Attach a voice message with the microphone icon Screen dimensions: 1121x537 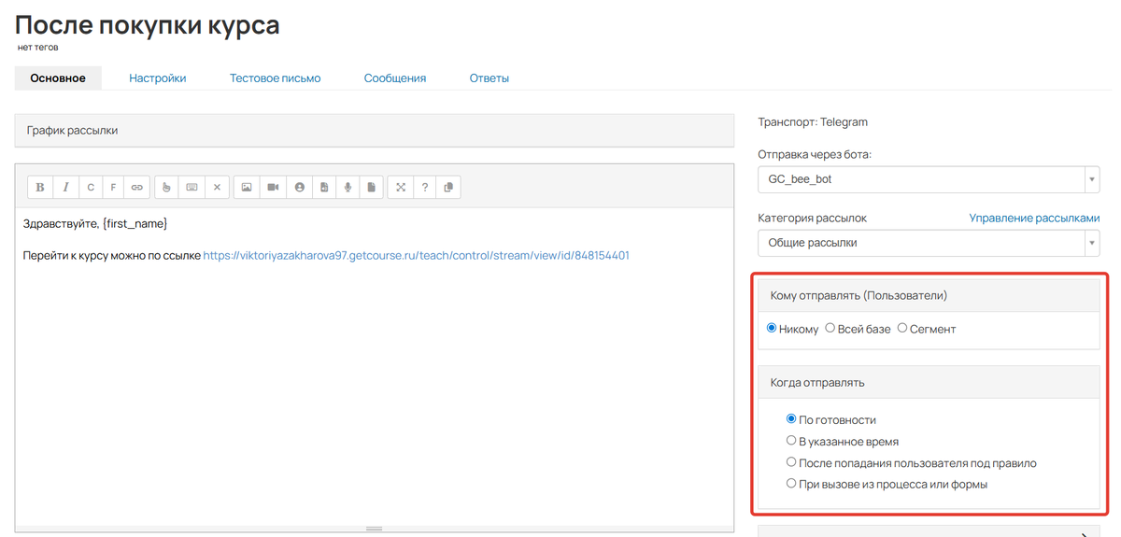pyautogui.click(x=348, y=187)
